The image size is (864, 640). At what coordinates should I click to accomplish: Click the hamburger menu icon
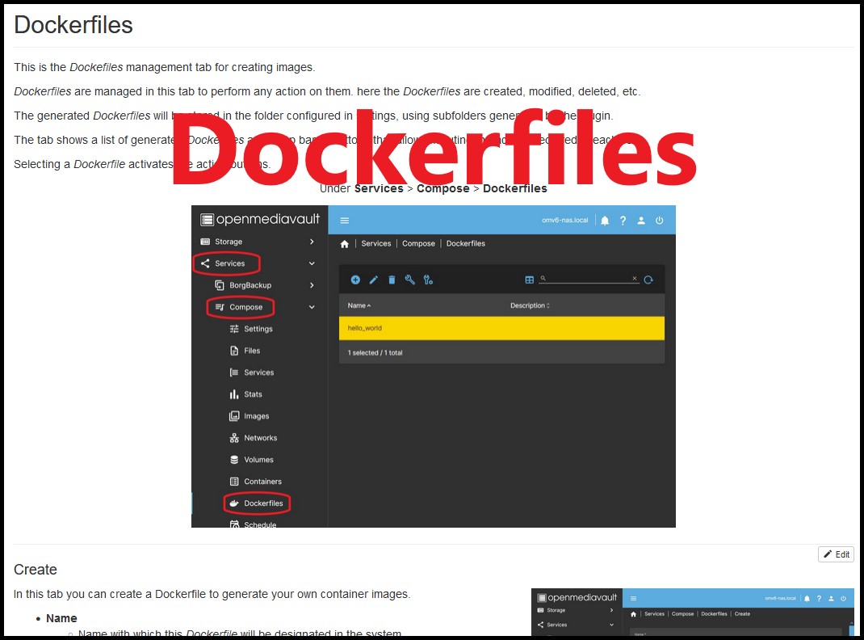pyautogui.click(x=346, y=220)
